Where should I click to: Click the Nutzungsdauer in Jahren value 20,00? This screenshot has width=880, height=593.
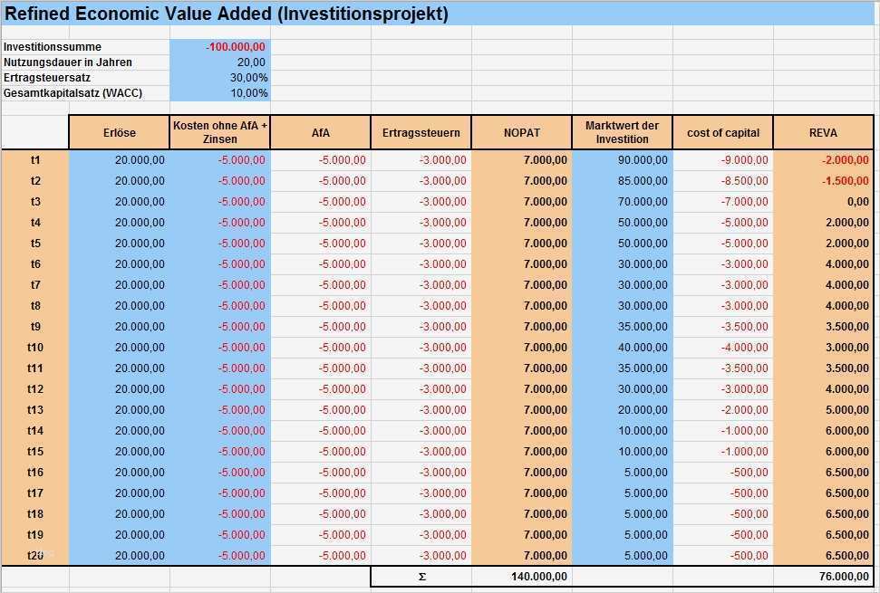218,62
